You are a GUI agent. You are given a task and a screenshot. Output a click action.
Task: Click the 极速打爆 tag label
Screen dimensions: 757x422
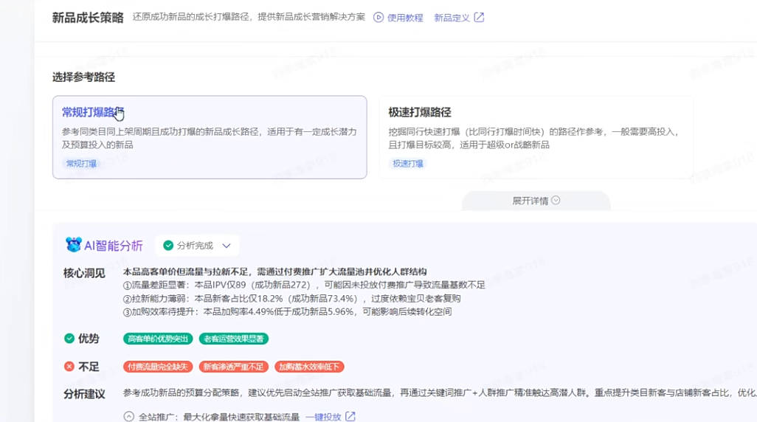[x=408, y=164]
